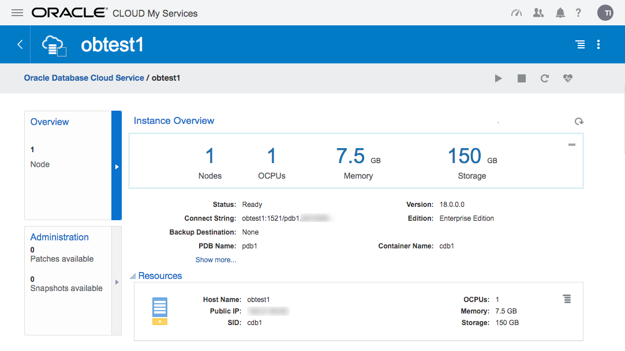Click the Resources Memory value 7.5 GB
The width and height of the screenshot is (625, 351).
[x=506, y=311]
